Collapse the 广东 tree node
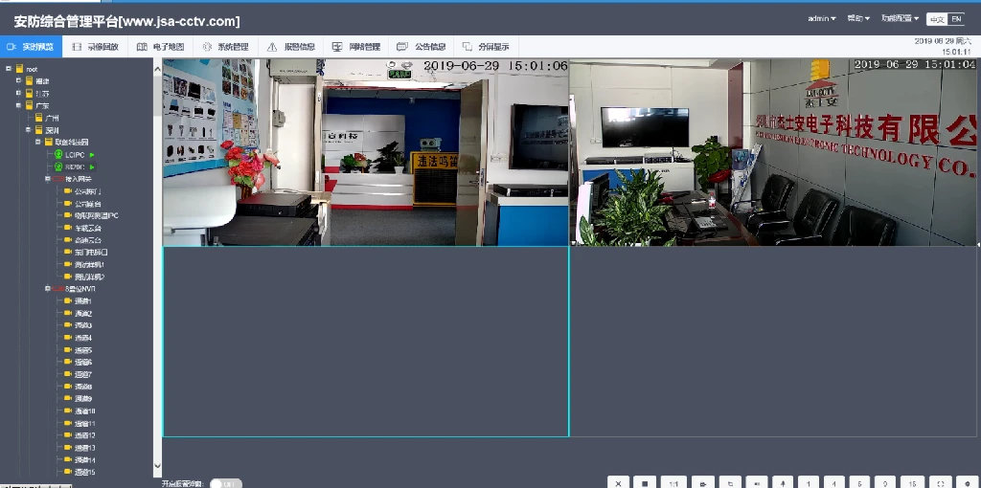The height and width of the screenshot is (488, 981). coord(17,105)
